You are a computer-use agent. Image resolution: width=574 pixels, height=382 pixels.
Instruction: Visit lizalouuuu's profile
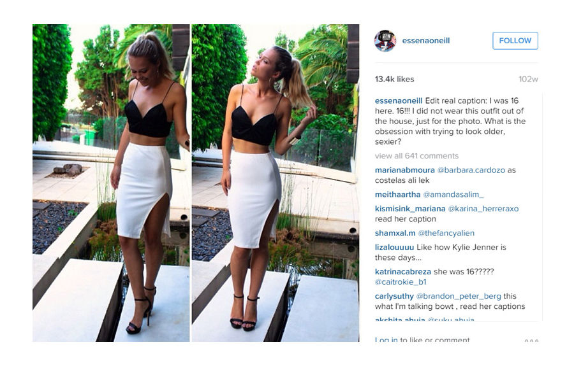click(x=394, y=248)
